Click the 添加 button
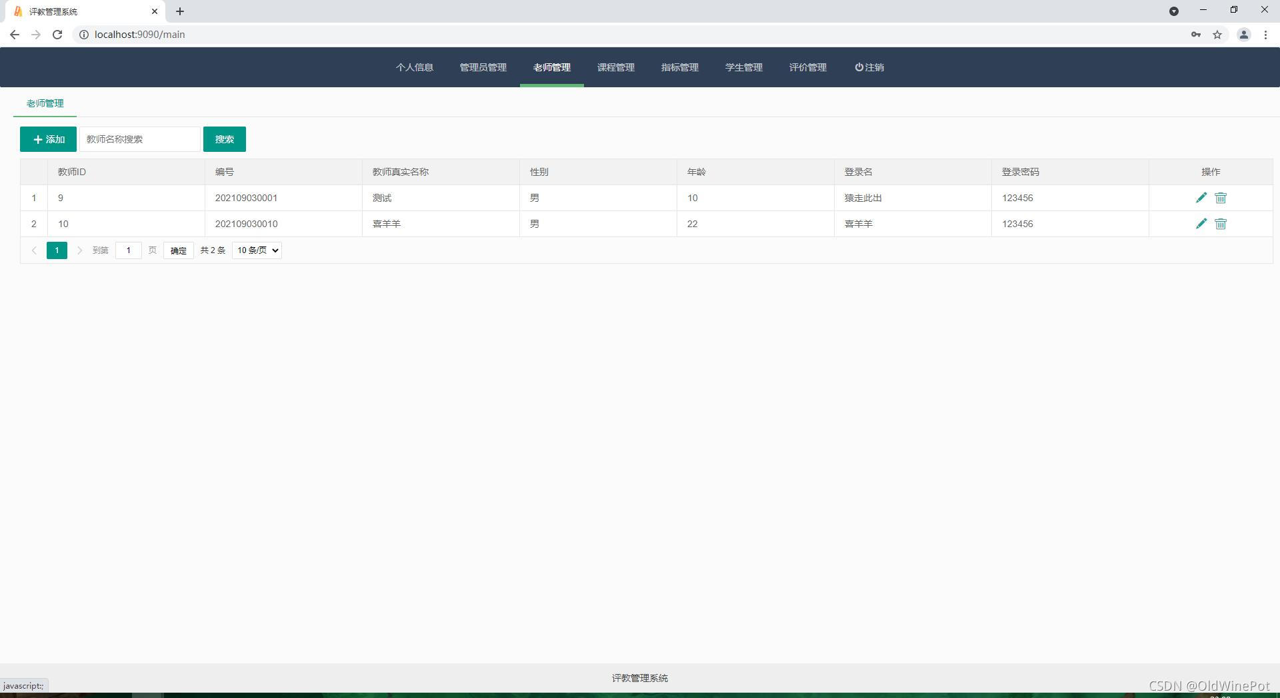This screenshot has height=698, width=1280. (48, 139)
